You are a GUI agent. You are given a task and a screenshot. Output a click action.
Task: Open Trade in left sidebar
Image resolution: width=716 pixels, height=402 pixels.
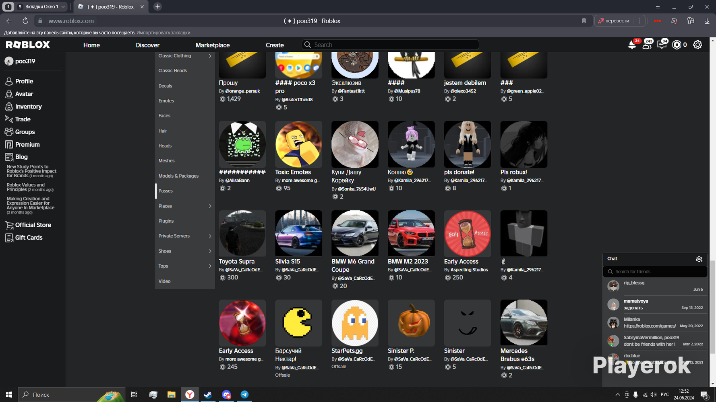click(23, 119)
